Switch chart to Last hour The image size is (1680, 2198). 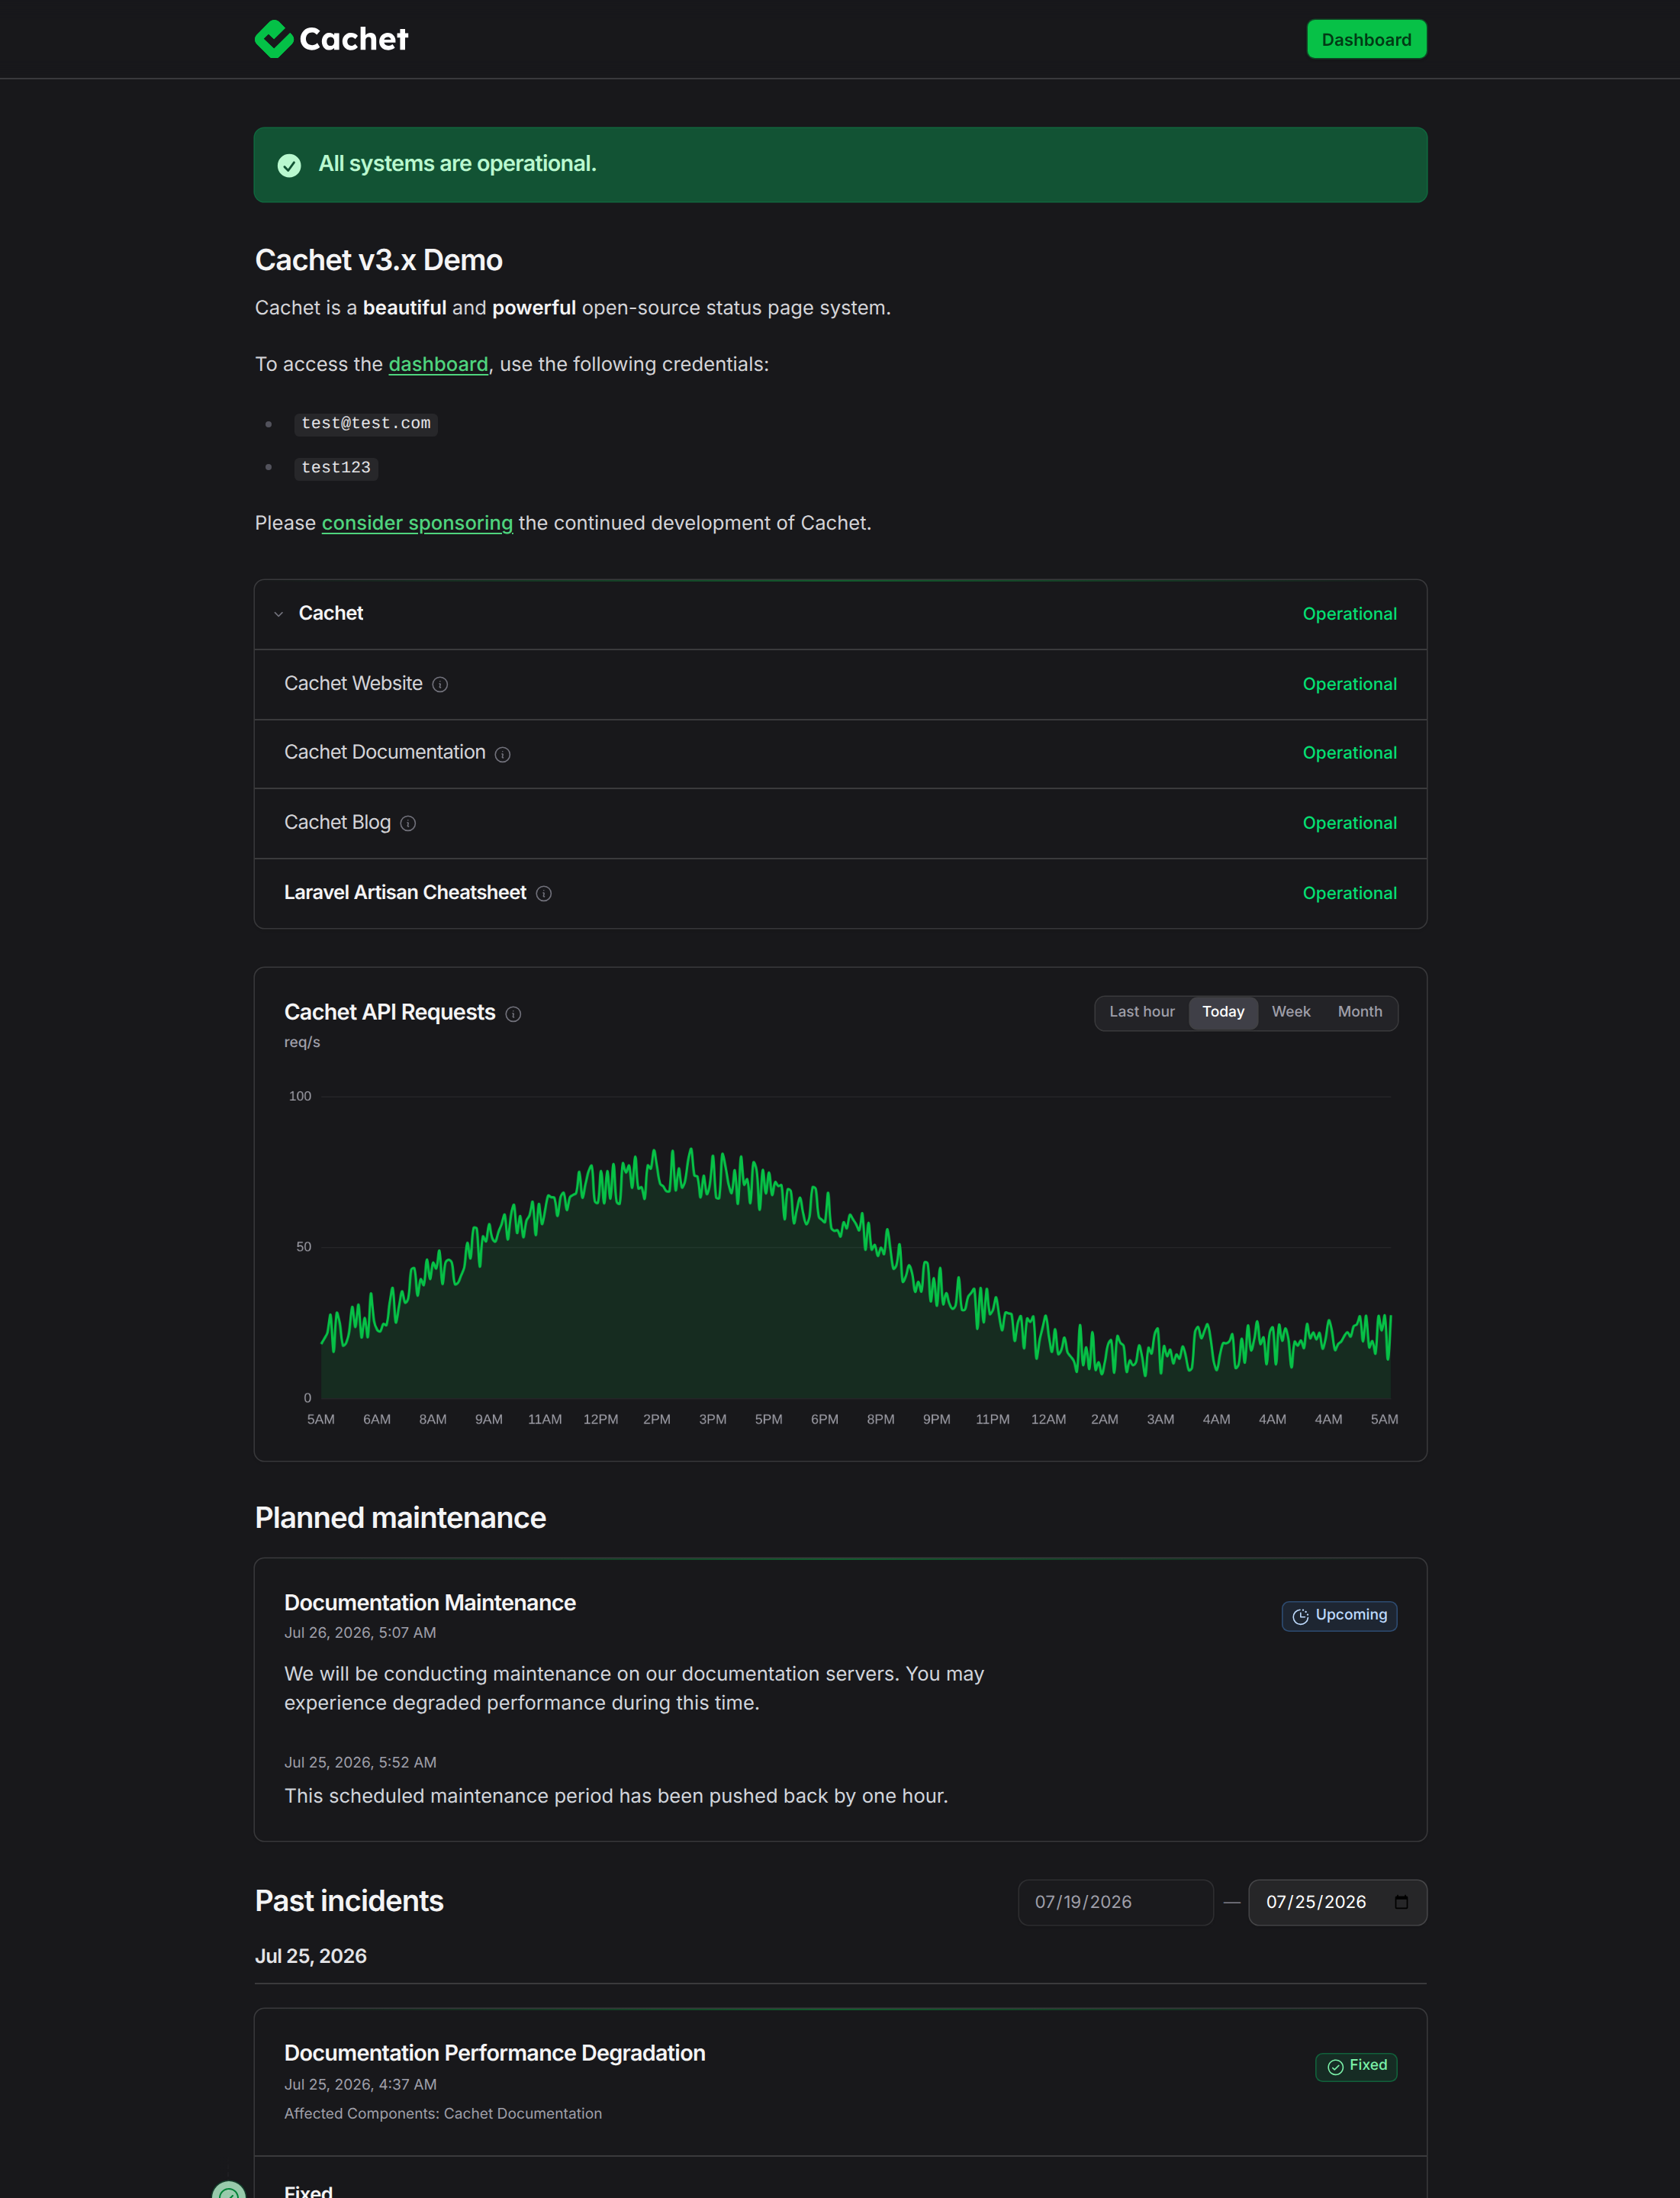coord(1142,1013)
